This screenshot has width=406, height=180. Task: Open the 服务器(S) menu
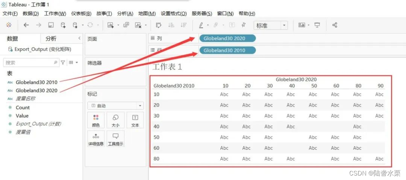point(202,13)
